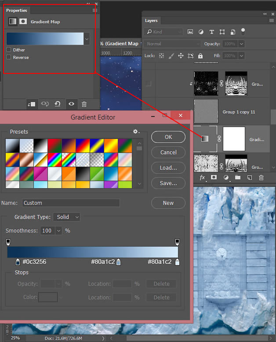Create a new group folder icon

point(238,177)
